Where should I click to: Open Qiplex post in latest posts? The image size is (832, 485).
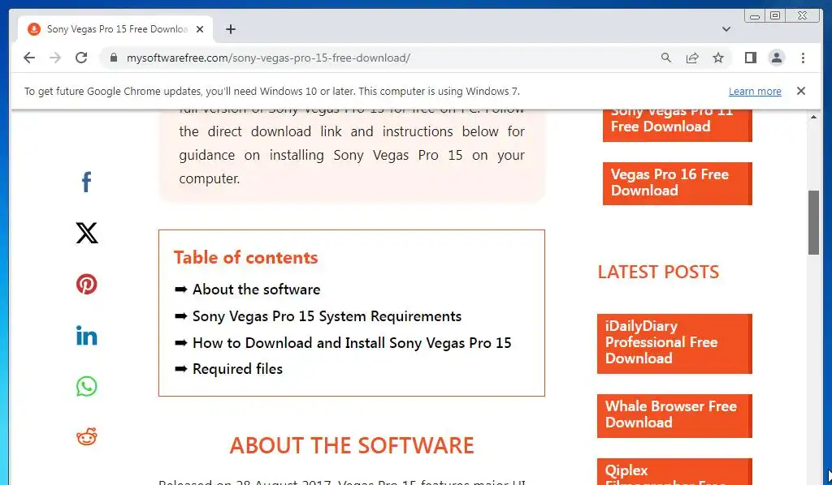(674, 472)
